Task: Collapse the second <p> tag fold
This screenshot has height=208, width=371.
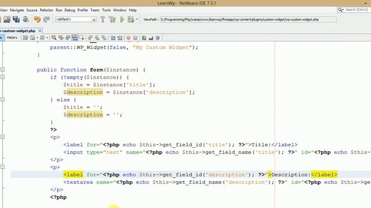Action: pos(2,167)
